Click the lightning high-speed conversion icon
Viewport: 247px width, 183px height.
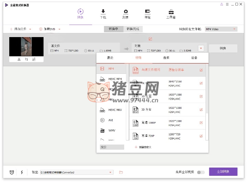[22, 172]
